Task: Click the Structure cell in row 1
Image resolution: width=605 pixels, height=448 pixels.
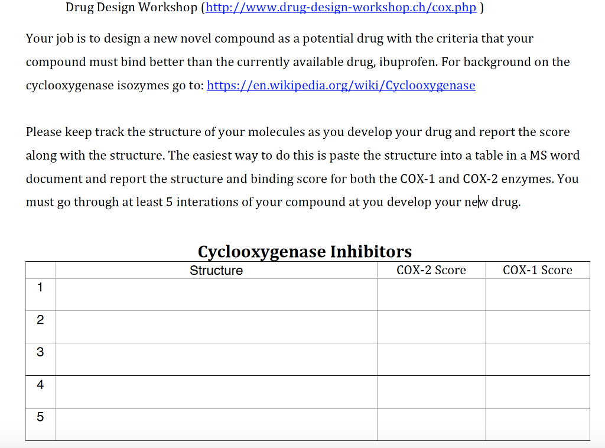Action: tap(216, 294)
